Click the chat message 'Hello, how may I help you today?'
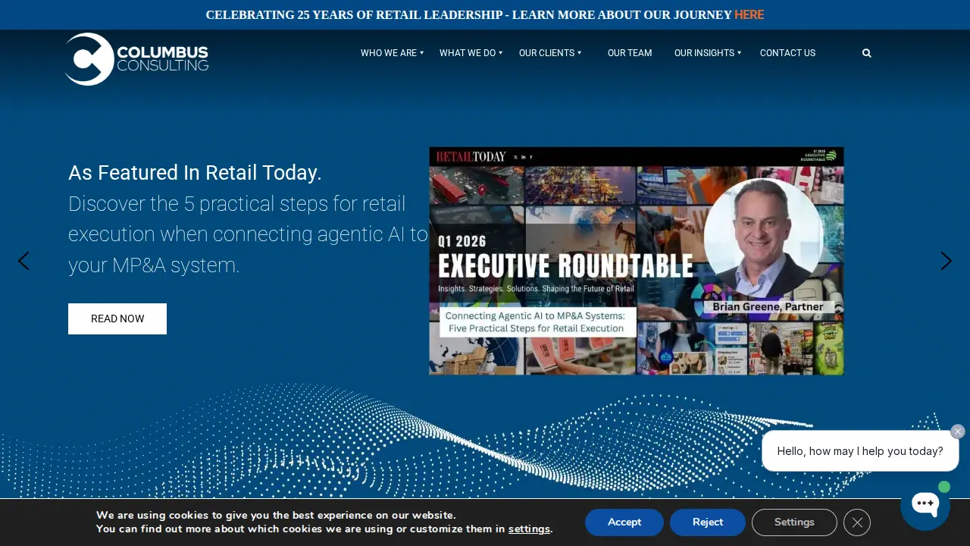This screenshot has width=970, height=546. pyautogui.click(x=860, y=451)
